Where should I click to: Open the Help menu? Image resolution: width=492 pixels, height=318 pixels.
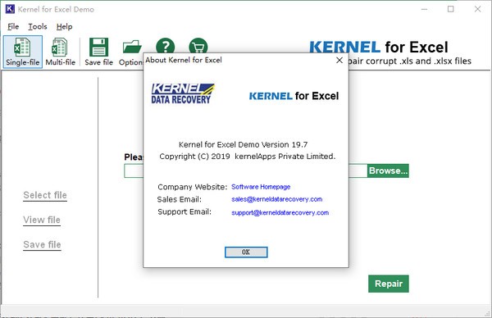64,27
